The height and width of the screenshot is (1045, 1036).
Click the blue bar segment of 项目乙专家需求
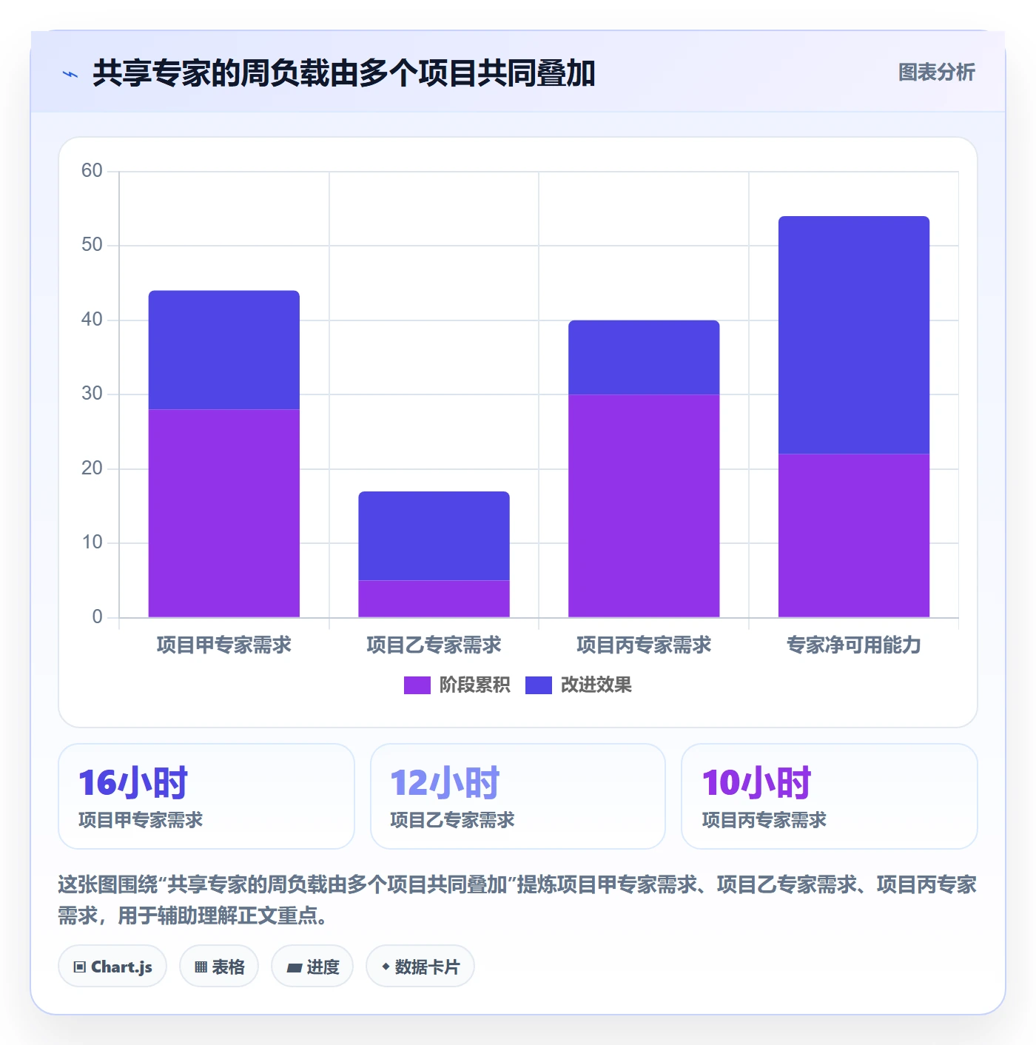tap(434, 536)
